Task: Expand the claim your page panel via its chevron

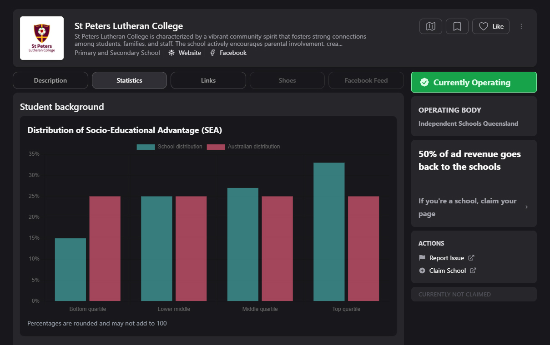Action: (x=526, y=207)
